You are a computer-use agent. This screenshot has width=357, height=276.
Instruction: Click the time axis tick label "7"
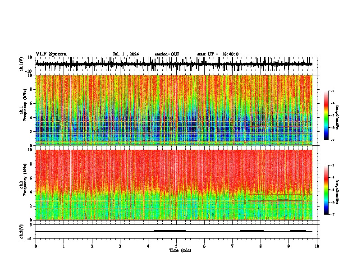click(x=233, y=246)
